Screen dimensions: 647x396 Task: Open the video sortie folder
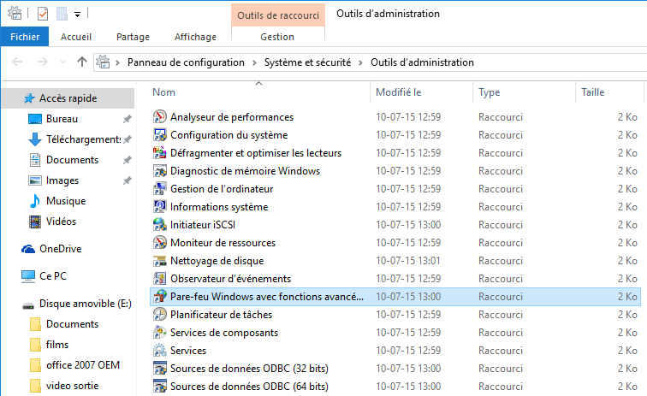[72, 386]
